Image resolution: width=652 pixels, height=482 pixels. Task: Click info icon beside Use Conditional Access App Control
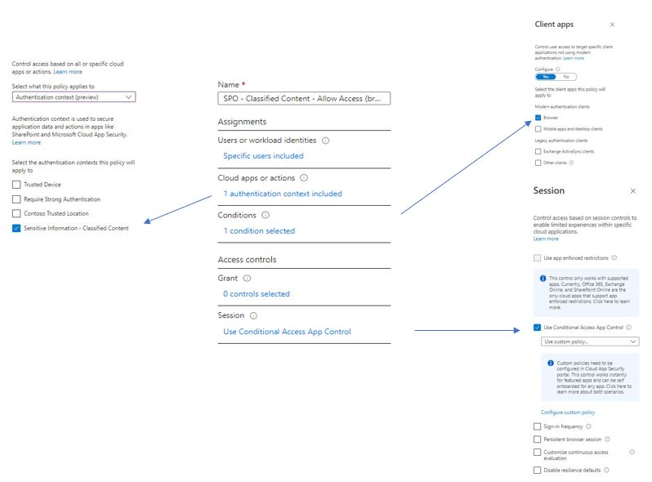coord(628,327)
